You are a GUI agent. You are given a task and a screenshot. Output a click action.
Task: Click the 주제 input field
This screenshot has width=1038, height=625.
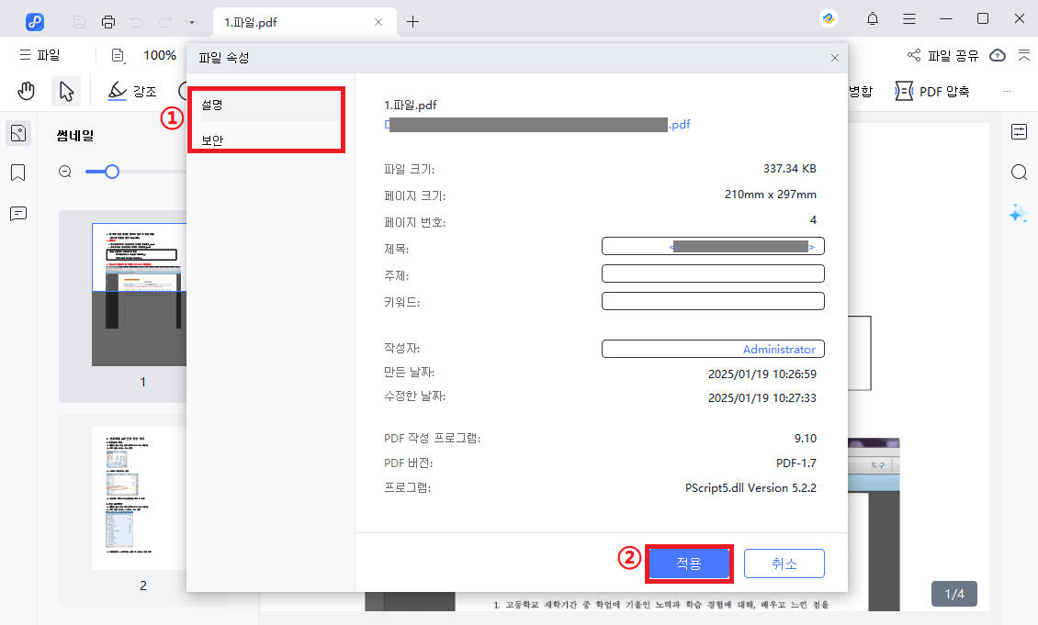point(713,273)
